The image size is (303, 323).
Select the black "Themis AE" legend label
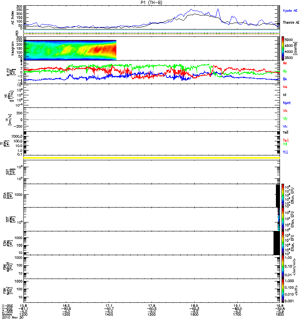tap(291, 23)
